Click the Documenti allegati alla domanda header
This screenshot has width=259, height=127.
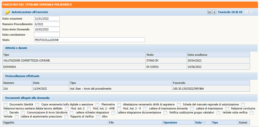tap(130, 98)
